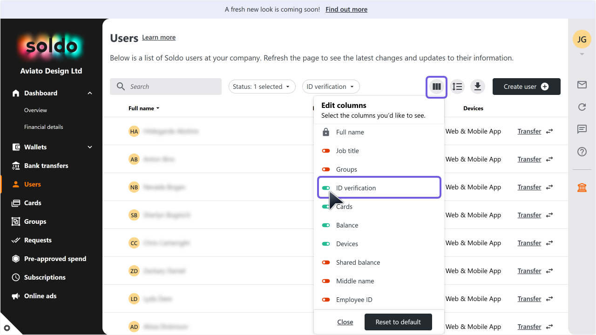Click the download users list icon
Viewport: 596px width, 335px height.
click(478, 87)
